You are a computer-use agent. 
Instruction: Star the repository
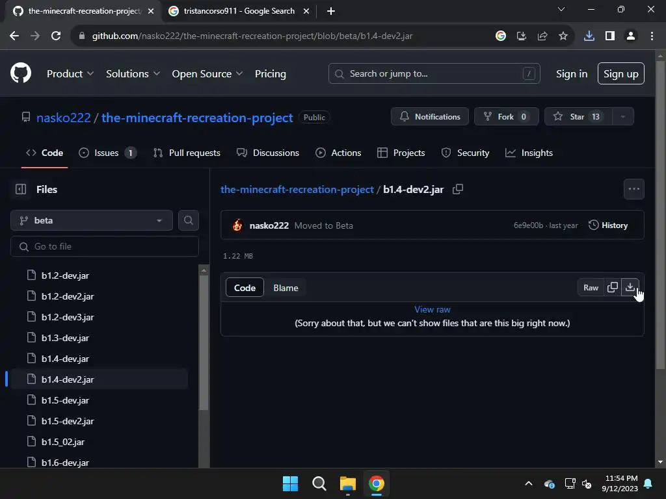click(x=578, y=116)
